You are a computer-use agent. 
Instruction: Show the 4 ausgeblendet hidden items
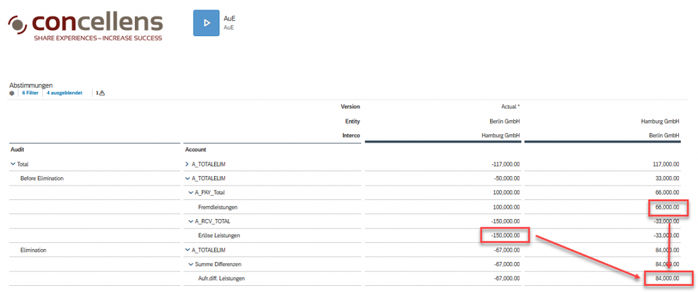(x=65, y=93)
